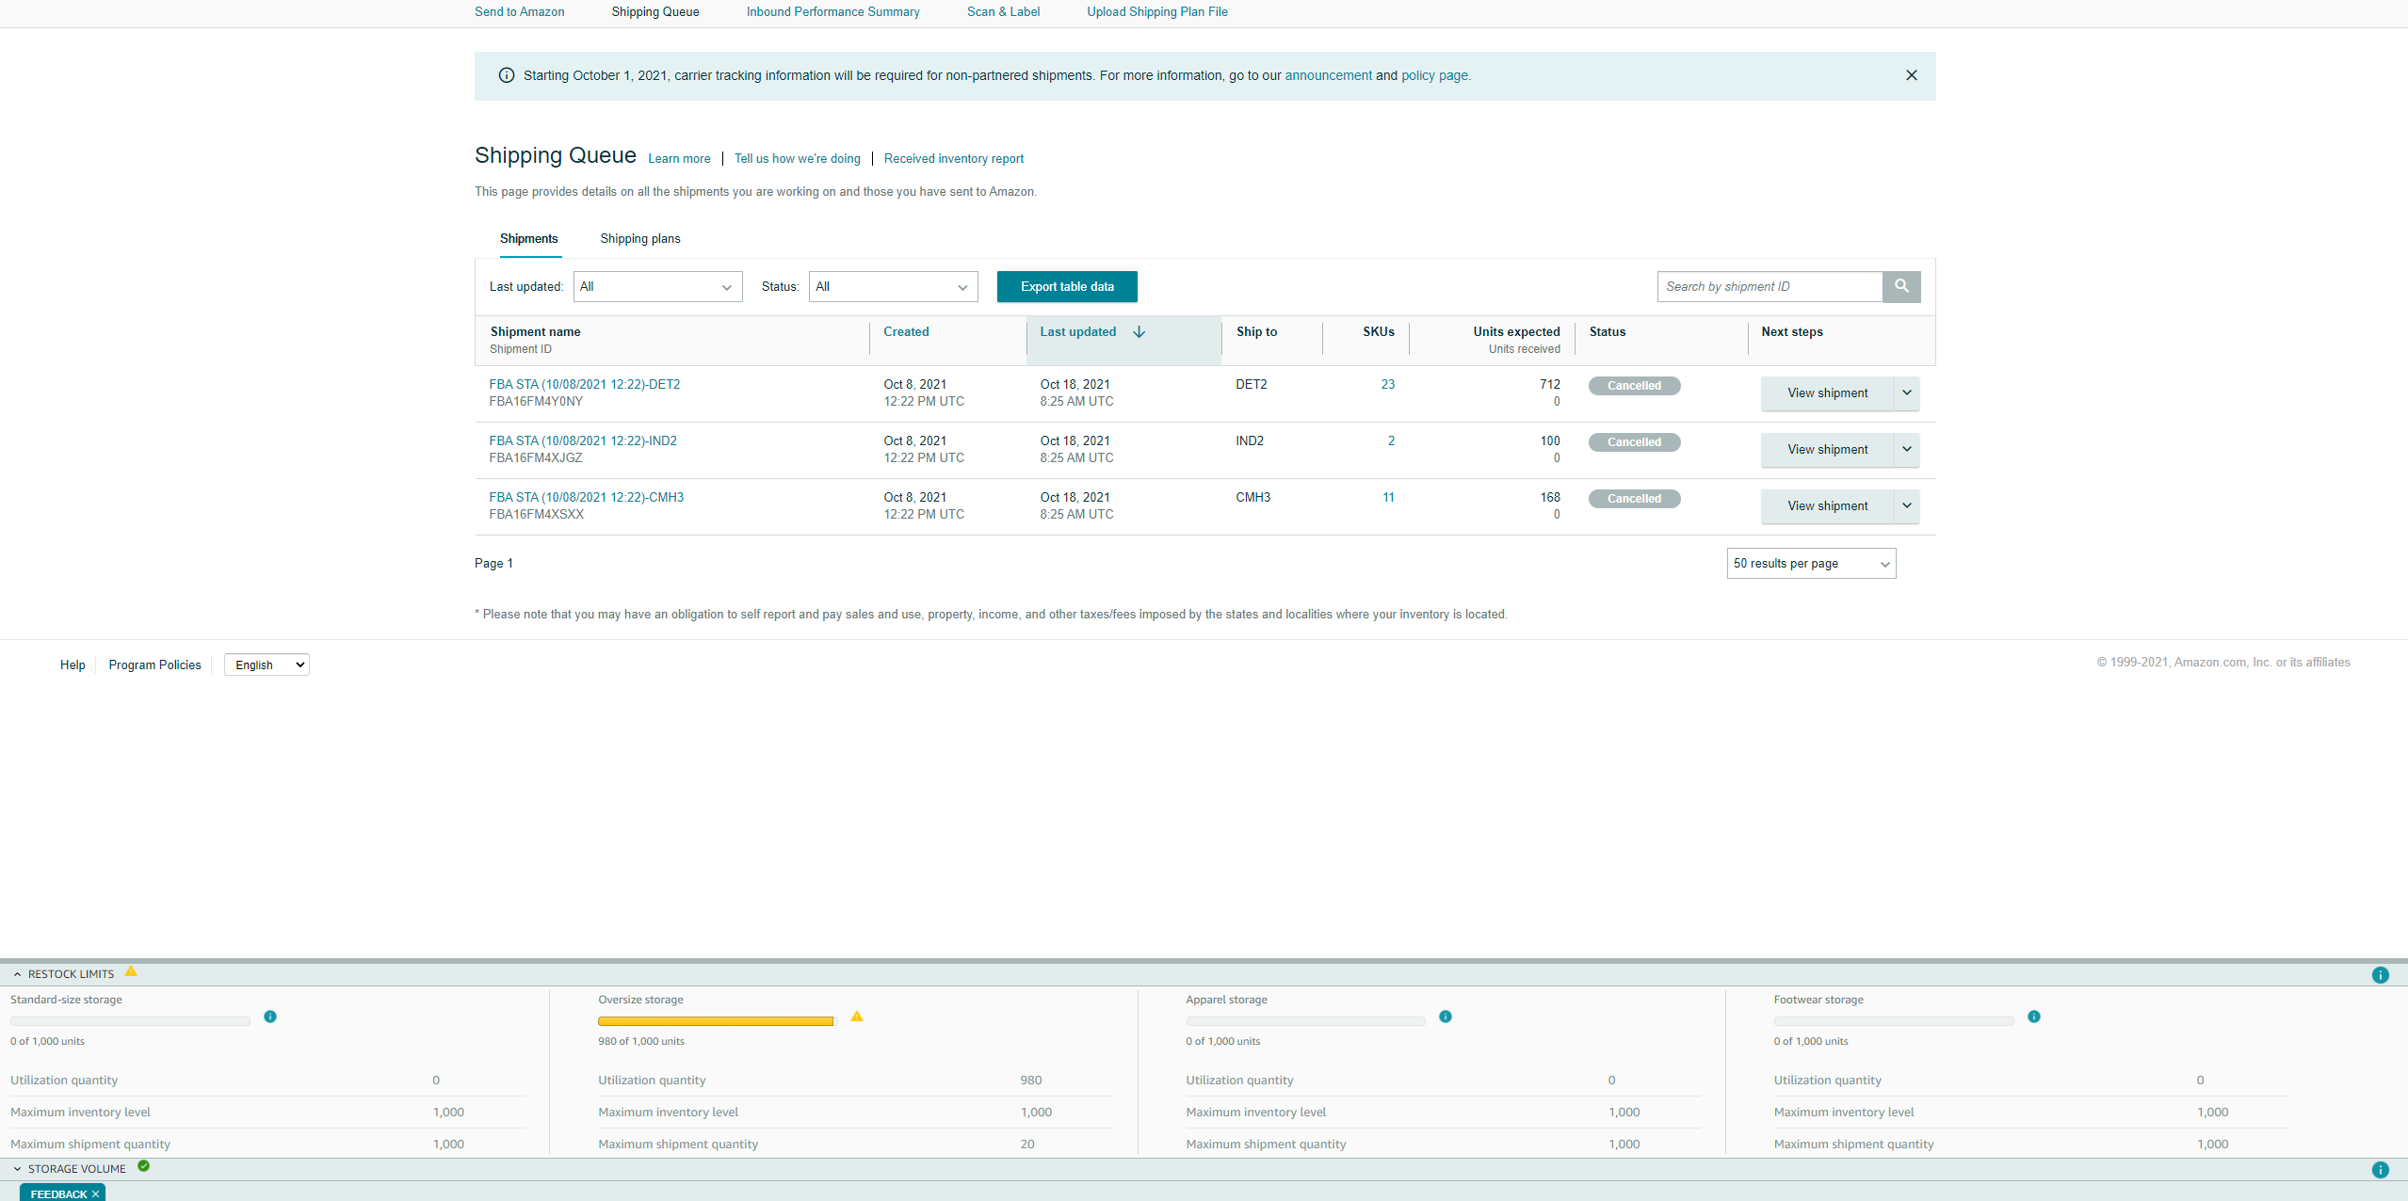Image resolution: width=2408 pixels, height=1201 pixels.
Task: Expand View shipment options for CMH3 row
Action: pos(1907,505)
